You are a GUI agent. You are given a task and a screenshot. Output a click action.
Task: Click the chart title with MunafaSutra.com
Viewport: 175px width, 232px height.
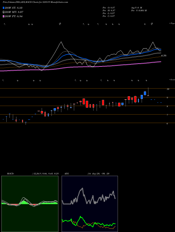point(35,2)
